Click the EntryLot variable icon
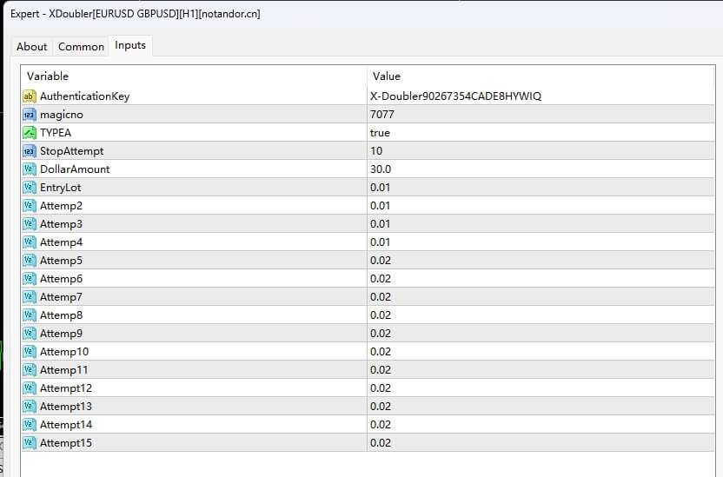This screenshot has height=477, width=723. [x=29, y=187]
